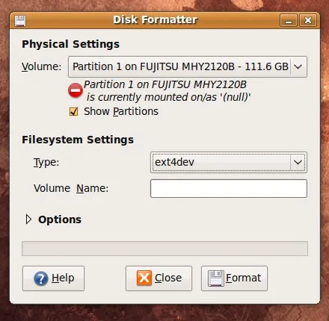Screen dimensions: 329x321
Task: Open the Volume dropdown arrow
Action: click(298, 66)
